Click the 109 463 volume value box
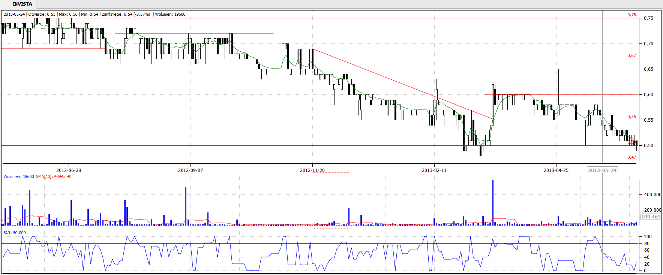Image resolution: width=663 pixels, height=275 pixels. click(651, 217)
